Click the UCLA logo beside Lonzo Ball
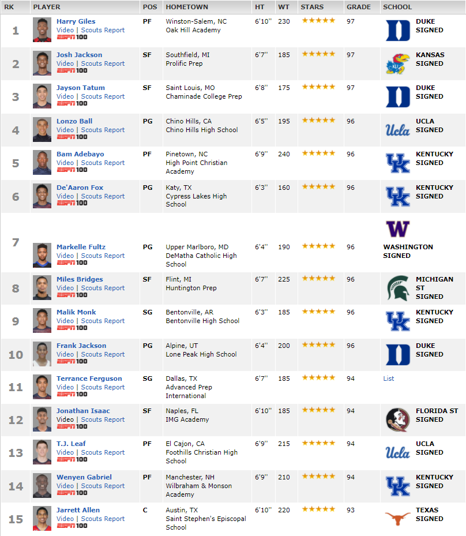This screenshot has width=466, height=536. (398, 130)
